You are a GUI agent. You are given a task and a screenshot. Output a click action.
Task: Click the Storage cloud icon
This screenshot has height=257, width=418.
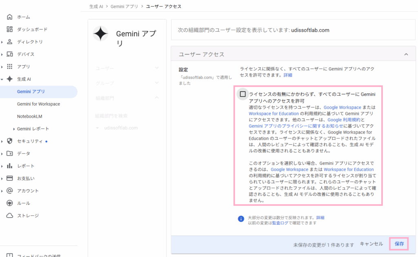pyautogui.click(x=10, y=215)
